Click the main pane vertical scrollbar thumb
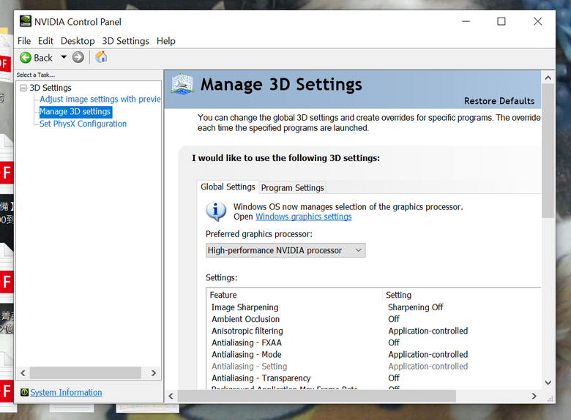The height and width of the screenshot is (420, 571). coord(548,151)
